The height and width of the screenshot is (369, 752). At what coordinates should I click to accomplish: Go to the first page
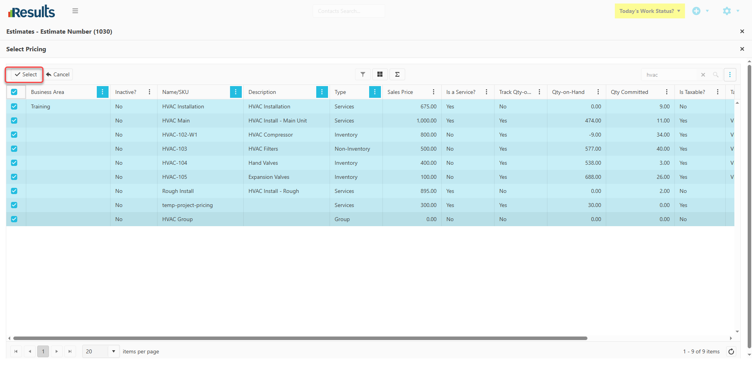tap(16, 351)
